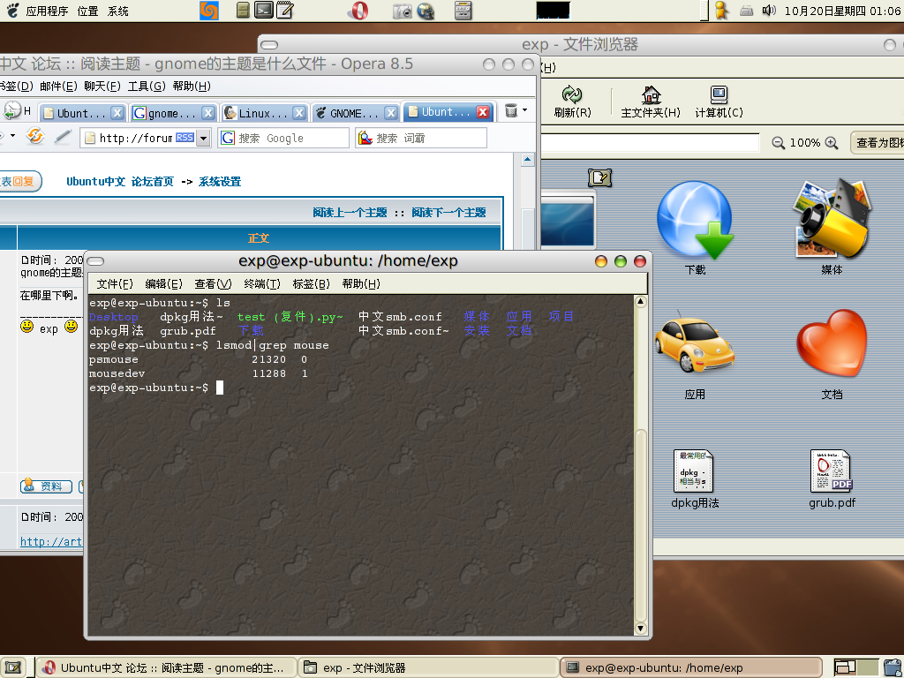This screenshot has height=678, width=904.
Task: Click the 100% zoom level label
Action: 805,142
